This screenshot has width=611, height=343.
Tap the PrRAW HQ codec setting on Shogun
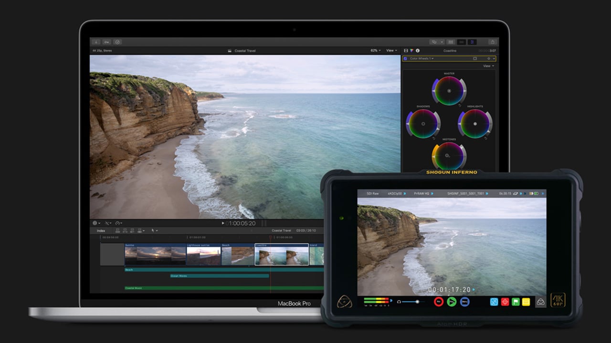click(422, 194)
